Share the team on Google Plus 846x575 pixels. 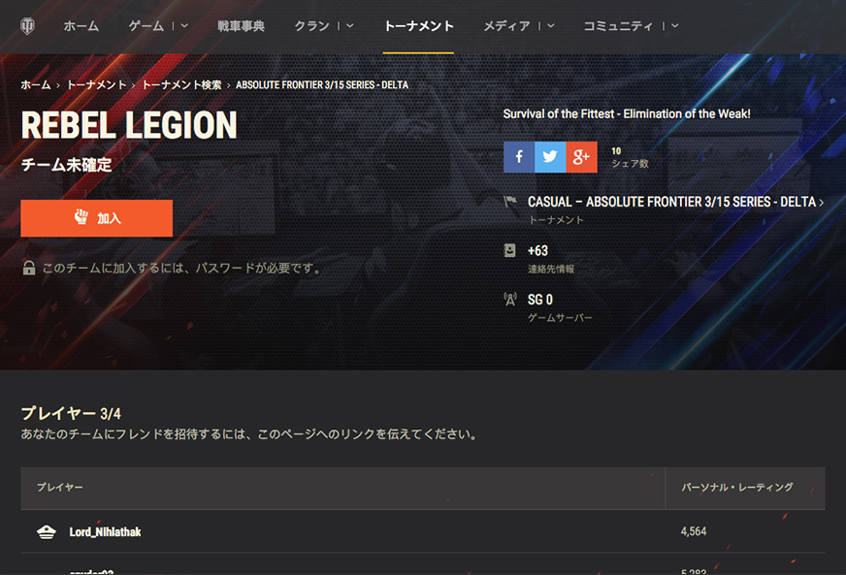(x=582, y=157)
